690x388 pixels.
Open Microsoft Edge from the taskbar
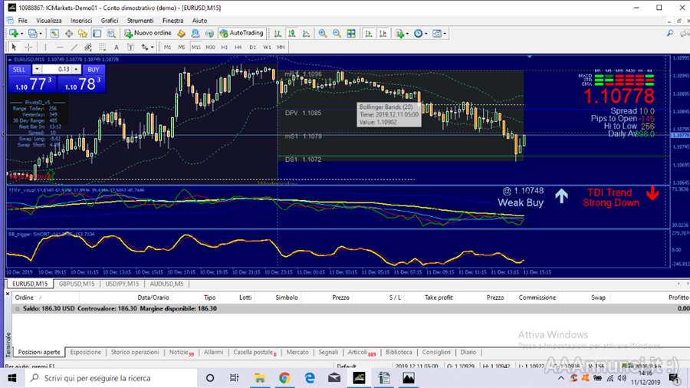pyautogui.click(x=310, y=378)
